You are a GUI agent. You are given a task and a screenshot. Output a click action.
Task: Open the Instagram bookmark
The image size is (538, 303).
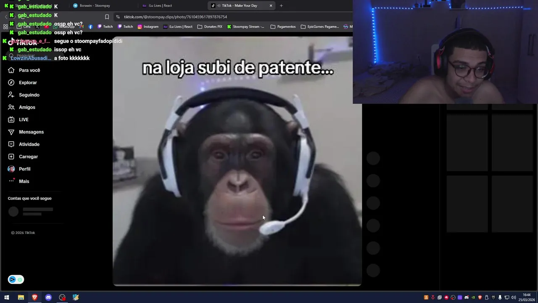(148, 27)
